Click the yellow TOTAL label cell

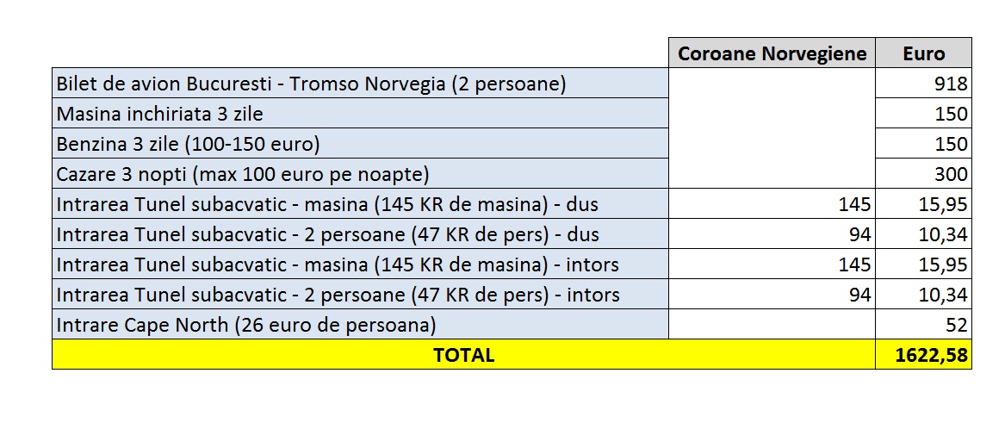point(463,355)
